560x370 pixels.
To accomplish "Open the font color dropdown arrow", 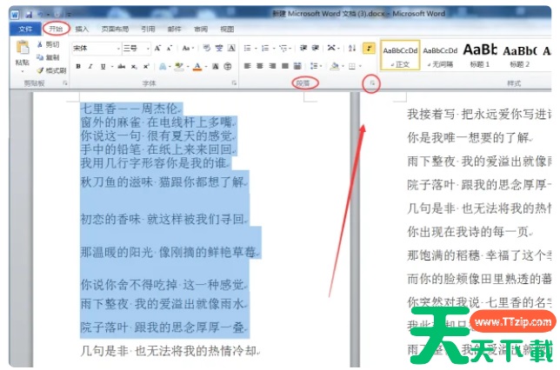I will point(206,66).
